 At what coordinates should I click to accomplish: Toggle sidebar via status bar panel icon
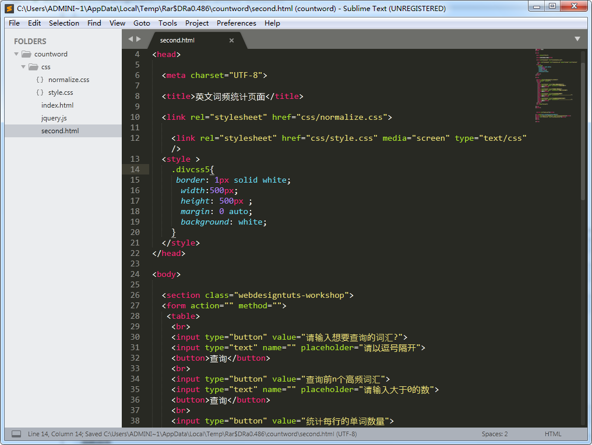click(x=16, y=434)
